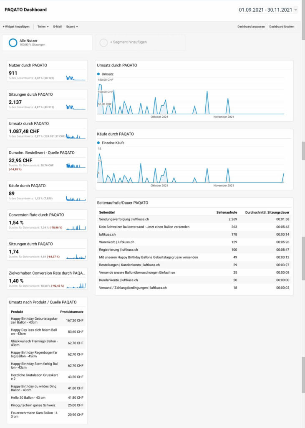The width and height of the screenshot is (305, 428).
Task: Expand the Teilen dropdown menu
Action: click(43, 26)
